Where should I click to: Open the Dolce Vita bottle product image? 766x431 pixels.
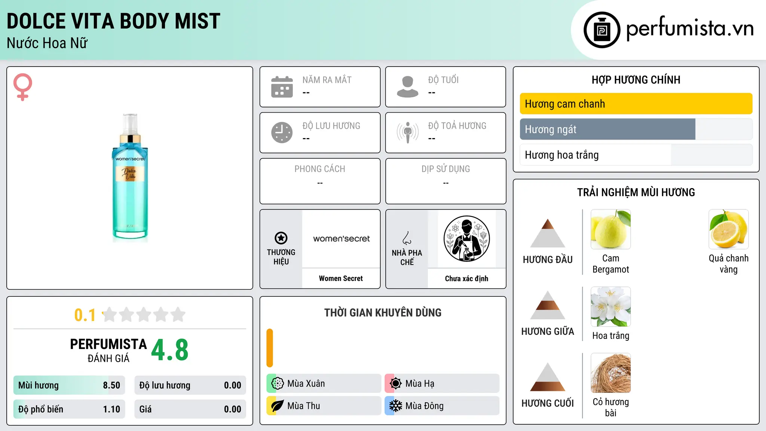[x=130, y=178]
